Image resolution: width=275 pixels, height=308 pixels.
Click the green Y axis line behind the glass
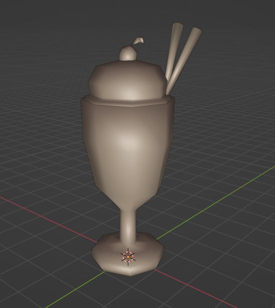pyautogui.click(x=216, y=203)
